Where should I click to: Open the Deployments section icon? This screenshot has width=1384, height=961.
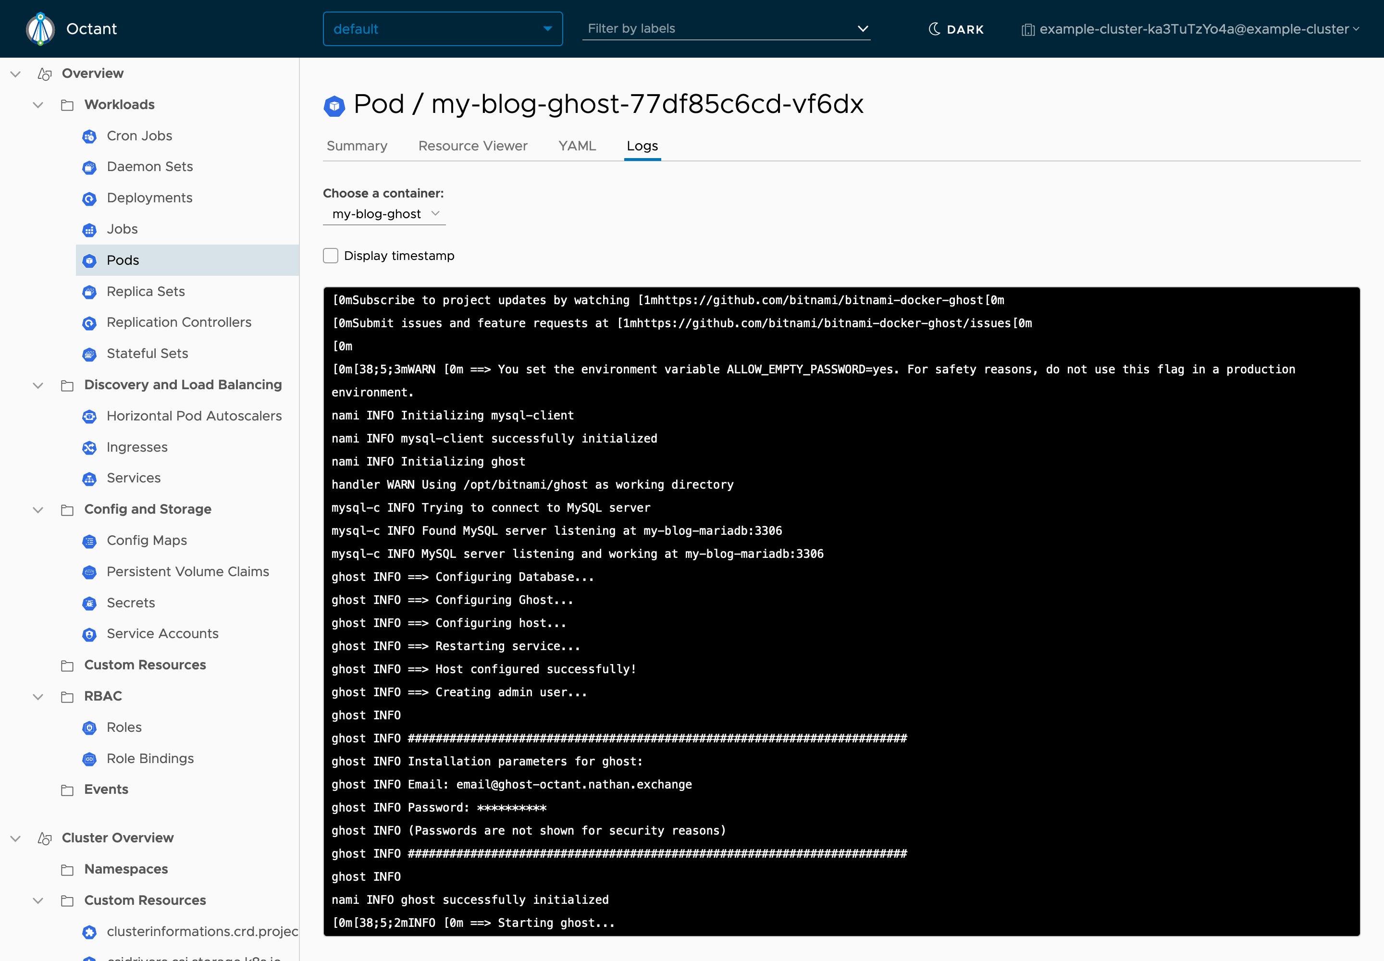point(90,199)
